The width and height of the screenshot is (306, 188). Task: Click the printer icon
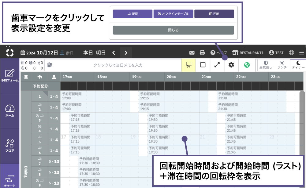(x=202, y=53)
